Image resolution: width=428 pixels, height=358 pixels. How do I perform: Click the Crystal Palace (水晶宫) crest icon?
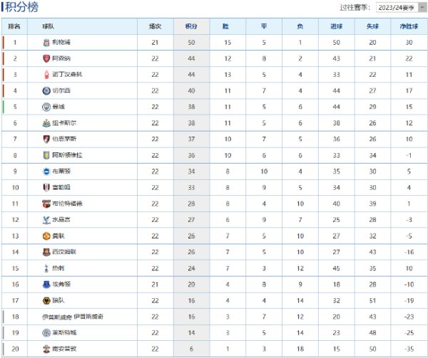pyautogui.click(x=46, y=219)
